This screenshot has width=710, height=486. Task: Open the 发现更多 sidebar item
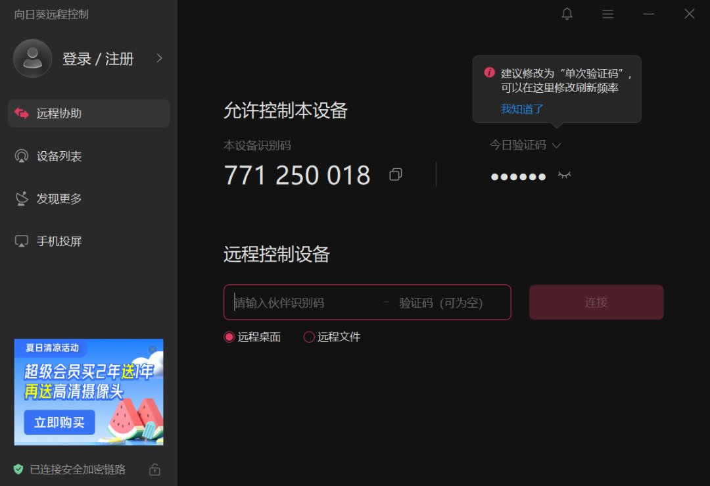click(59, 199)
